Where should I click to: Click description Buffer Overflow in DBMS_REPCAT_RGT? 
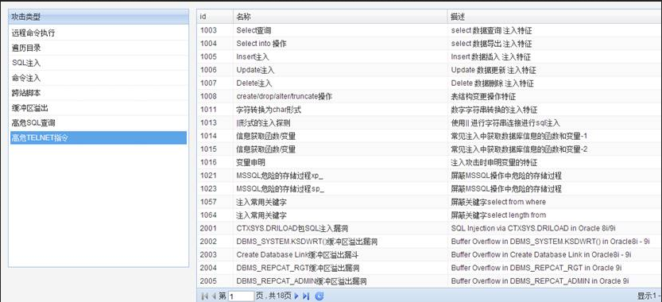536,268
